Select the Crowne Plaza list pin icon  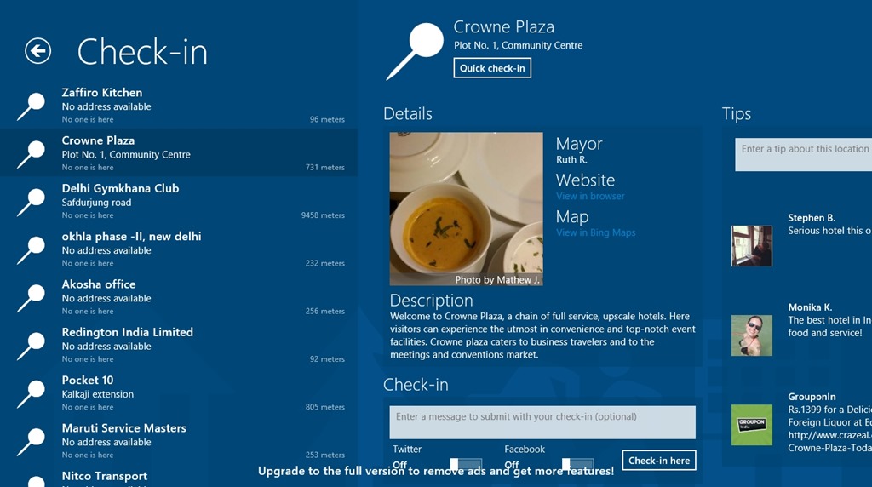pyautogui.click(x=31, y=155)
